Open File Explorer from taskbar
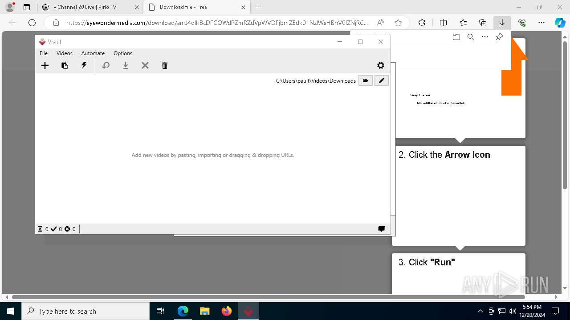 (x=204, y=311)
